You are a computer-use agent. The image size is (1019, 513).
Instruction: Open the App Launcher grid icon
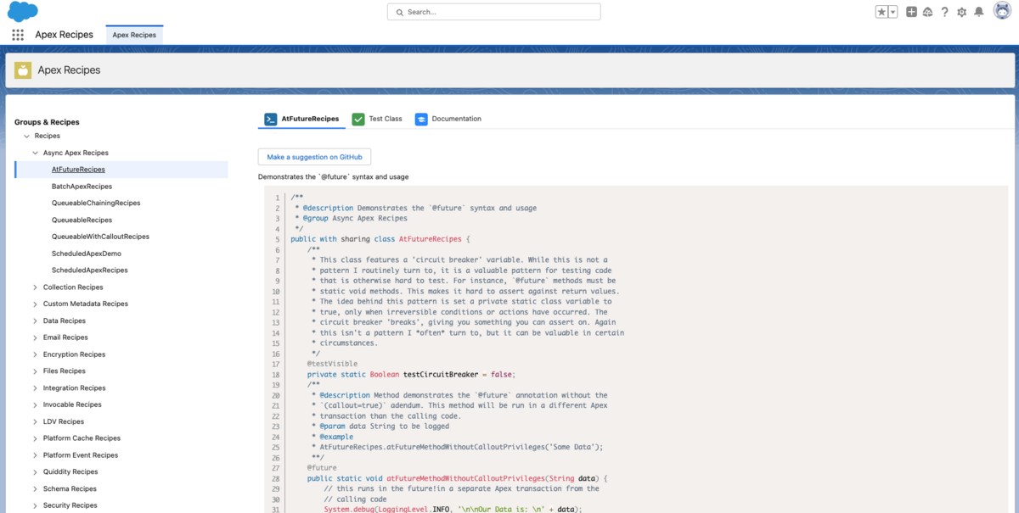click(18, 35)
